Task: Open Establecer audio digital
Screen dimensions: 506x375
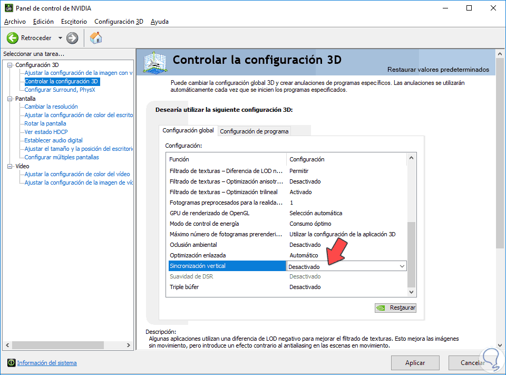Action: click(54, 140)
